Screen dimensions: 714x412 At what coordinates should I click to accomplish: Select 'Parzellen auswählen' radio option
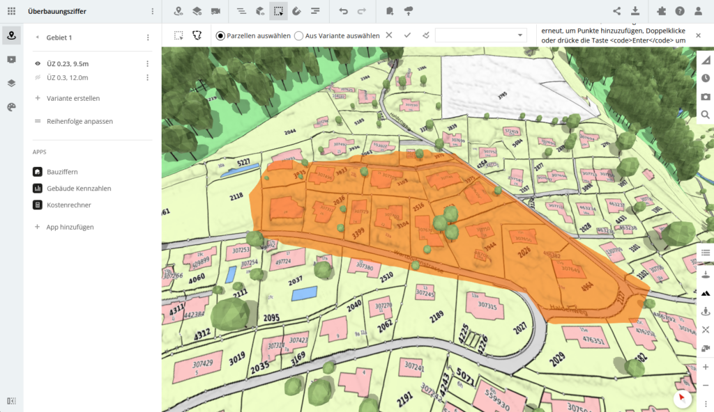(221, 35)
